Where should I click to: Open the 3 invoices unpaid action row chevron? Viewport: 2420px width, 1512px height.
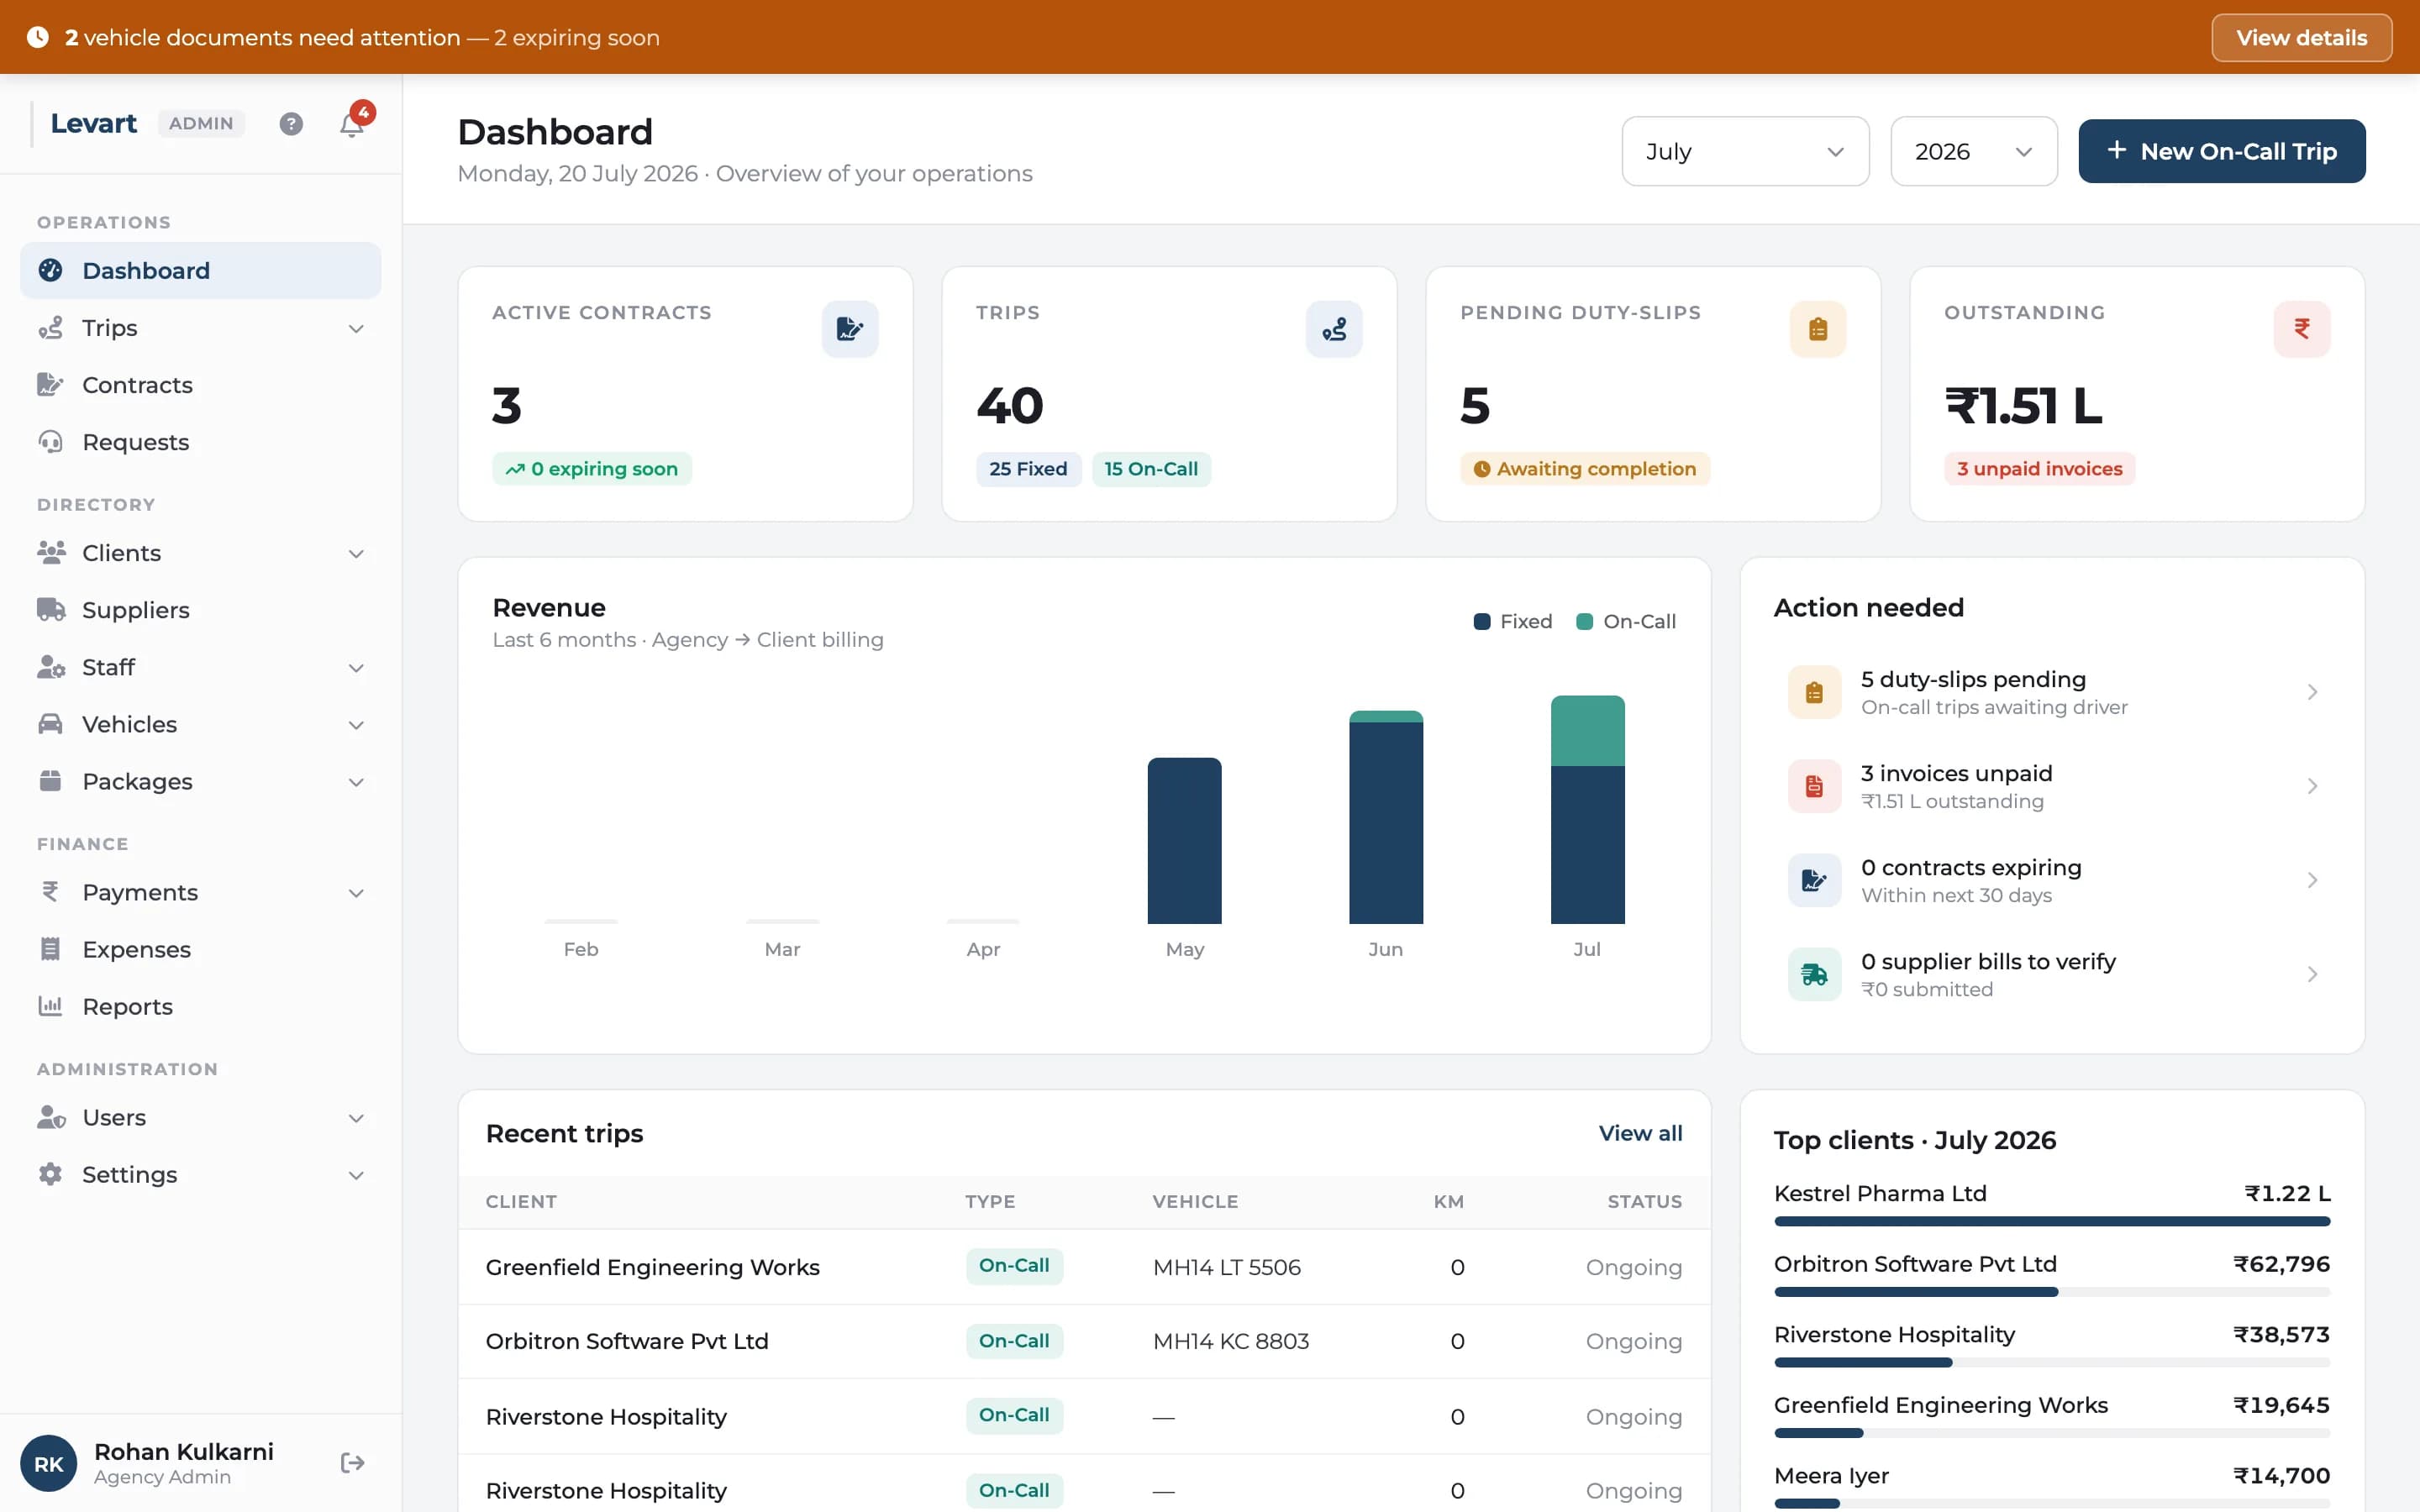[2312, 786]
